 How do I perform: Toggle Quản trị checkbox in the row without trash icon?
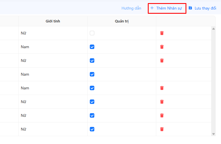[92, 74]
